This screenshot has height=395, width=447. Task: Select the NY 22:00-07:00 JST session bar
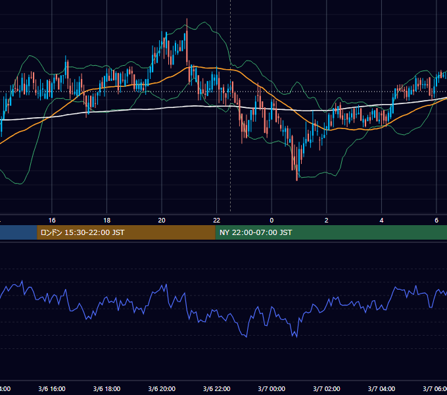pos(331,232)
